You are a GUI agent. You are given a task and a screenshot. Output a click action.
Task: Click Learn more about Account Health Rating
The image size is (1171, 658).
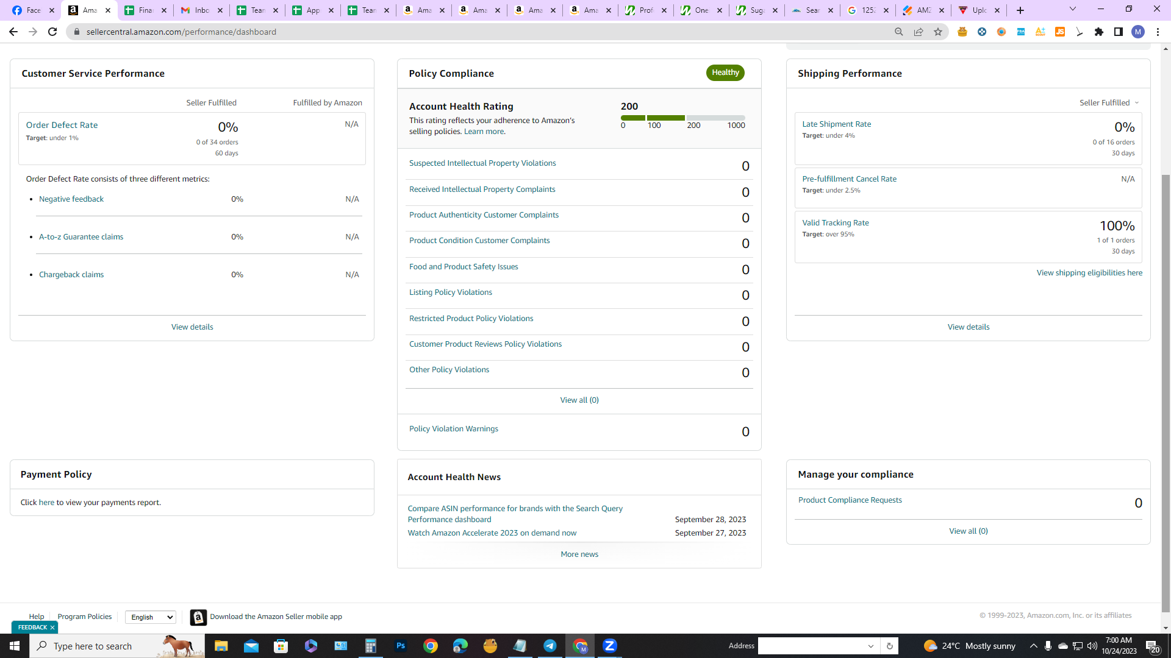(x=484, y=132)
